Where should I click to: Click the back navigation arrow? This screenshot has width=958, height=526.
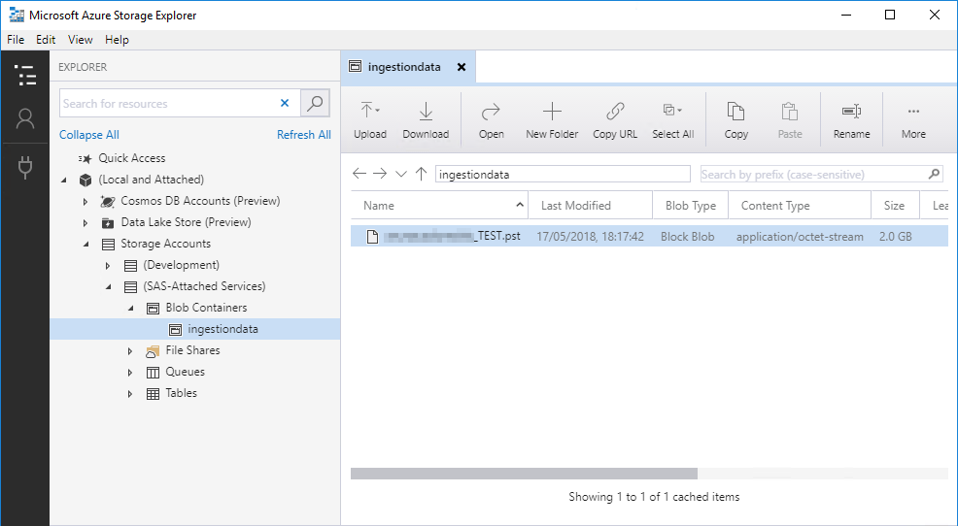click(359, 174)
